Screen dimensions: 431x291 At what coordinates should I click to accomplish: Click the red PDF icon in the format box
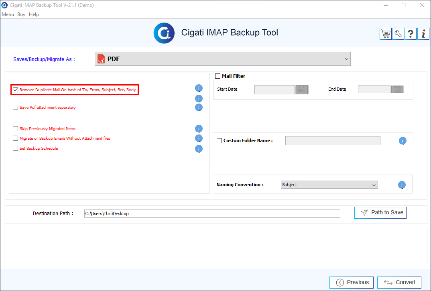click(101, 59)
